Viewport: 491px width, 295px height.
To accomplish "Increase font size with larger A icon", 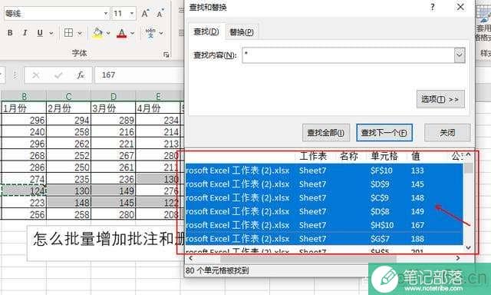I will 145,14.
